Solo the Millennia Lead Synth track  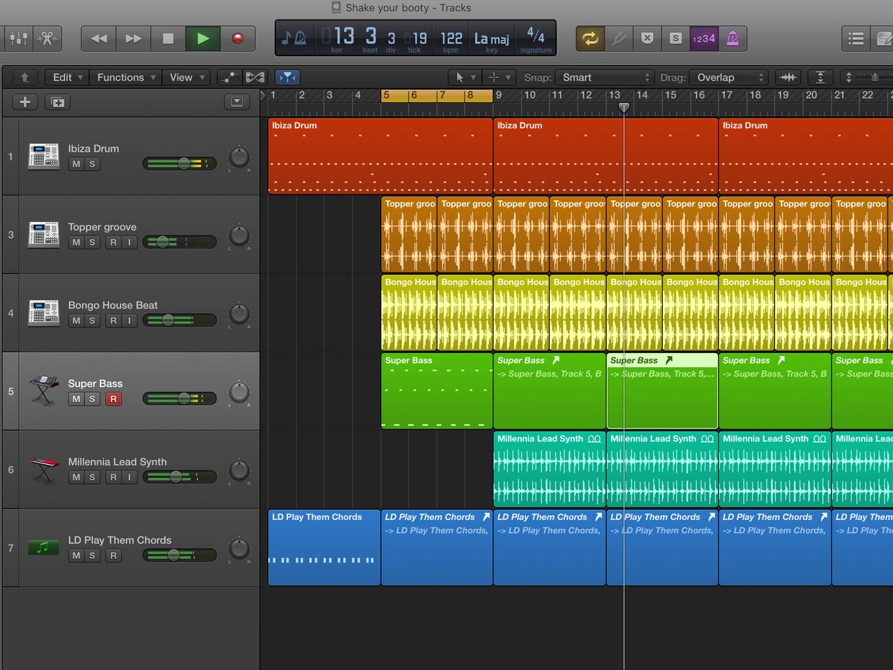tap(92, 477)
